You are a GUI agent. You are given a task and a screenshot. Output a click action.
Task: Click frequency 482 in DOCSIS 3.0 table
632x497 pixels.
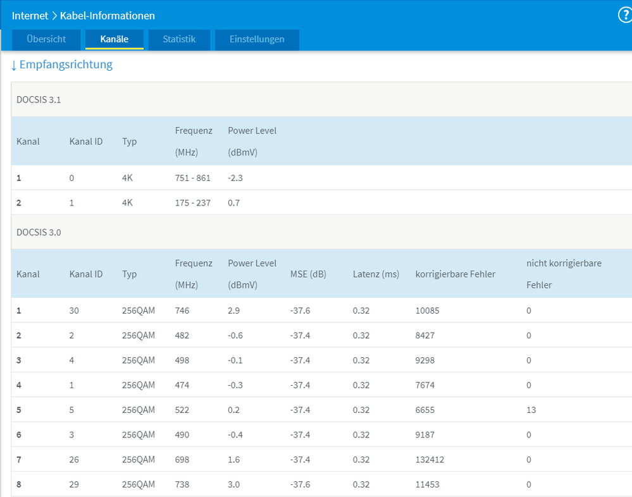click(182, 336)
